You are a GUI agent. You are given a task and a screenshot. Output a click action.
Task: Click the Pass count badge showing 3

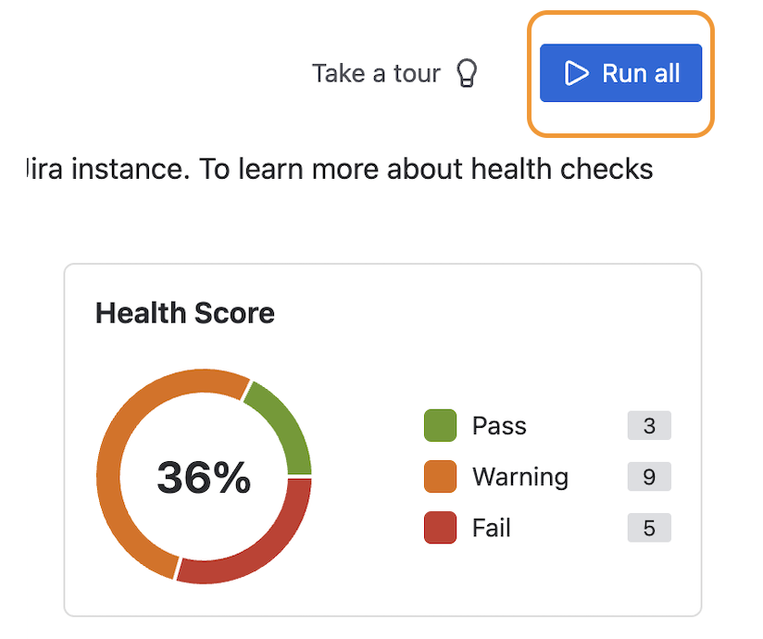[648, 426]
